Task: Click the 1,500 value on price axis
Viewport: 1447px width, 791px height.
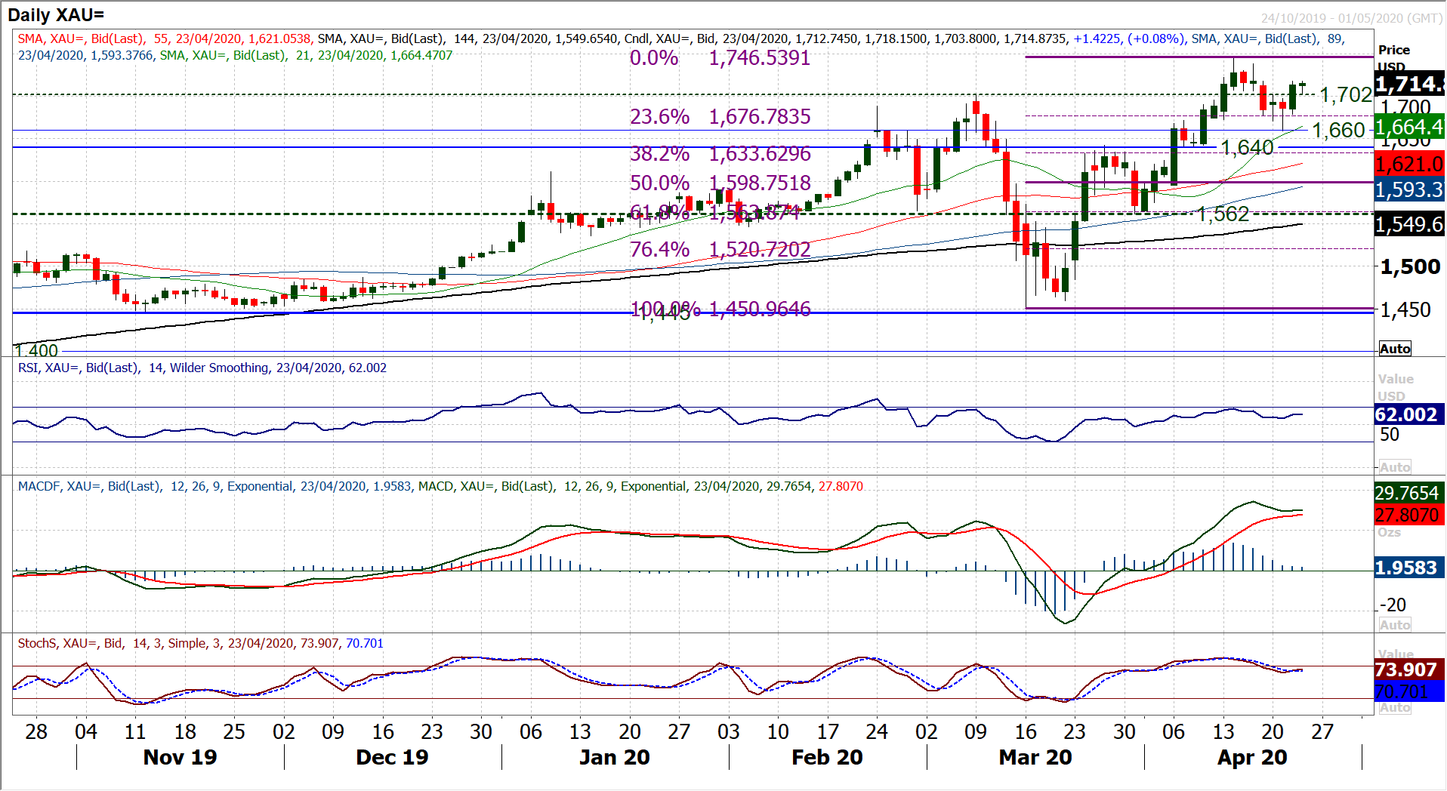Action: (1409, 267)
